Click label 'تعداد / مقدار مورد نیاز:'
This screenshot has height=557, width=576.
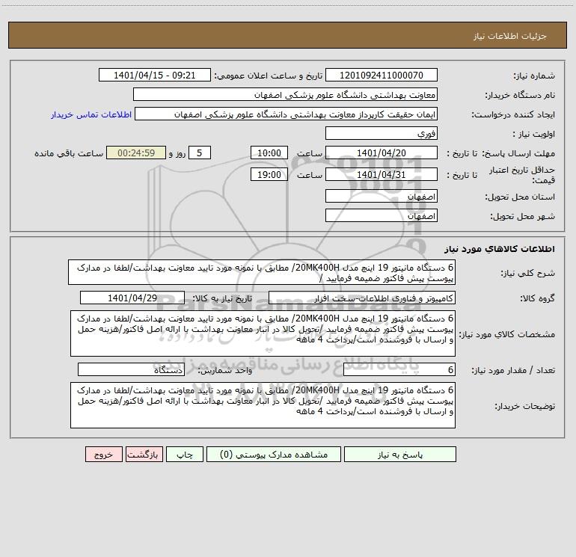pyautogui.click(x=513, y=371)
